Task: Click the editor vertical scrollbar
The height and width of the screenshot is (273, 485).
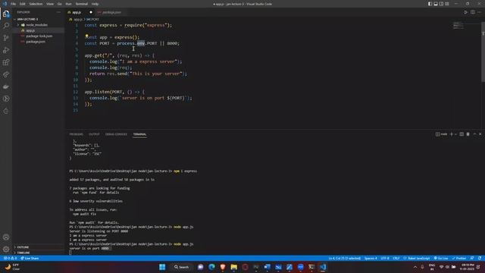Action: point(483,52)
